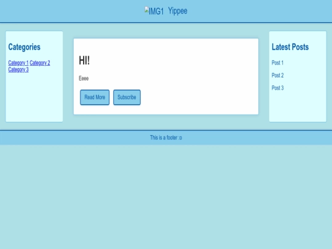The image size is (332, 249).
Task: Click the Subscribe button
Action: coord(127,97)
